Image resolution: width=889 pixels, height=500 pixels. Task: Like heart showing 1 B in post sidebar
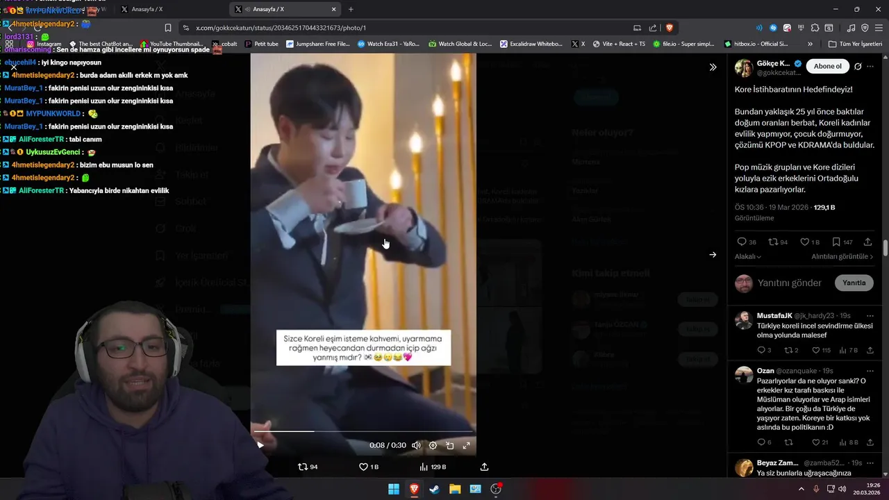[810, 242]
